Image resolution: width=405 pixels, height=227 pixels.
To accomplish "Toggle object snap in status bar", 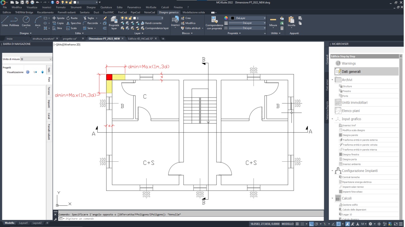I will coord(339,224).
